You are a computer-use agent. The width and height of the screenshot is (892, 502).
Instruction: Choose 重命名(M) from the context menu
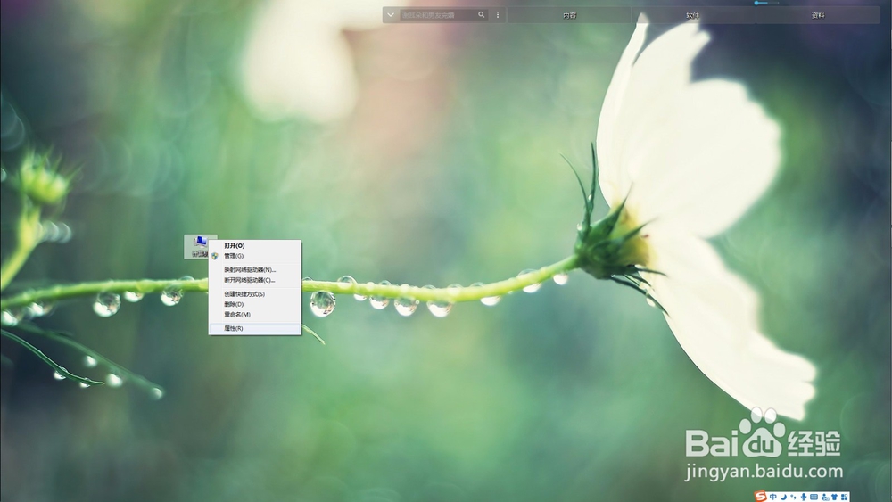tap(255, 315)
